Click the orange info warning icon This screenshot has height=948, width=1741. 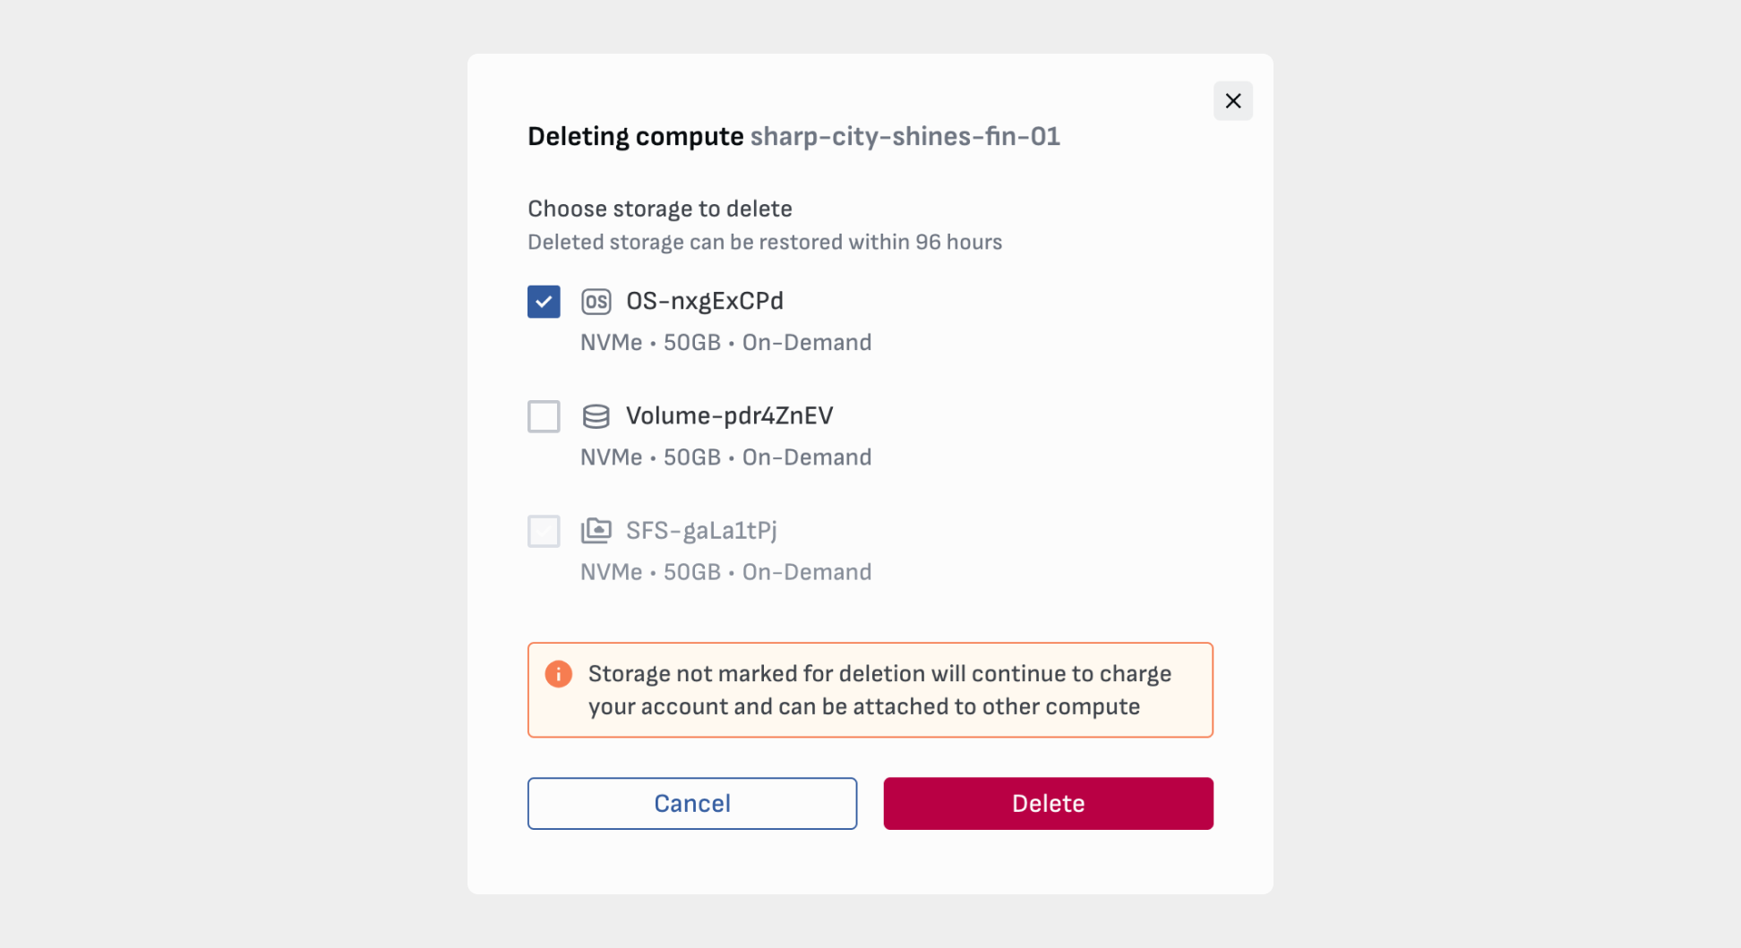[x=558, y=674]
